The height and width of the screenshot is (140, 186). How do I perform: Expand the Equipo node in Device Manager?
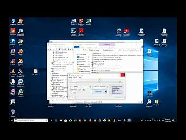(50, 72)
